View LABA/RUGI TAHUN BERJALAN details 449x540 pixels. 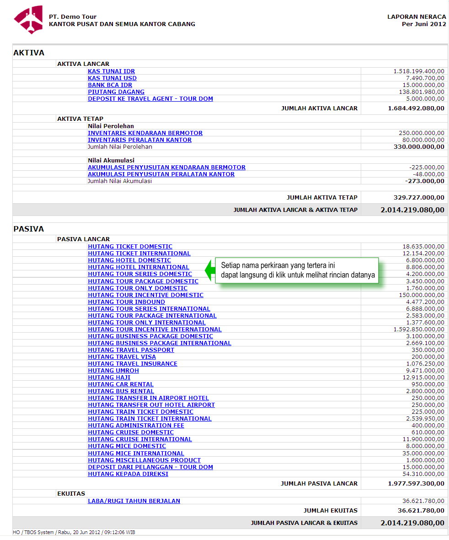pos(134,501)
